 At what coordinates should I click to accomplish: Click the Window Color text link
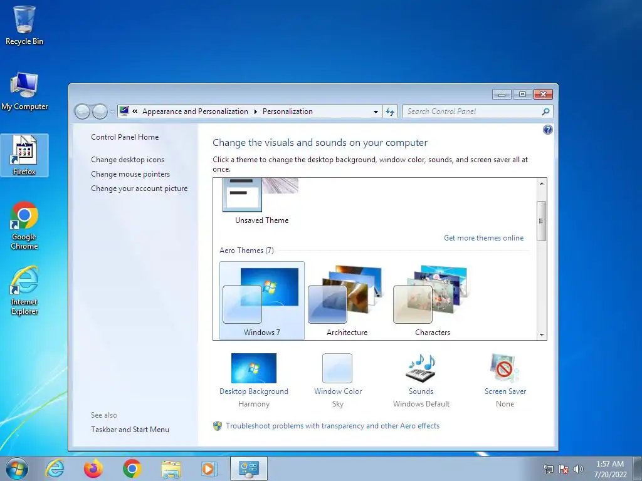point(338,391)
